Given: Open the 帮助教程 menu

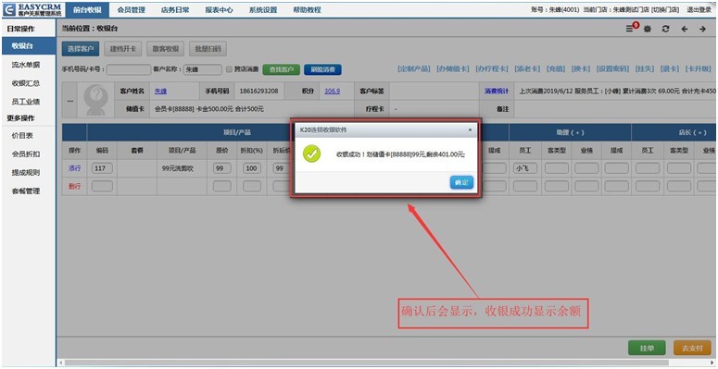Looking at the screenshot, I should pyautogui.click(x=307, y=9).
